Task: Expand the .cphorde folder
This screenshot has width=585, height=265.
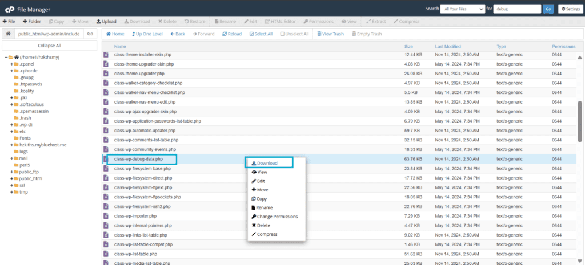Action: [x=11, y=71]
